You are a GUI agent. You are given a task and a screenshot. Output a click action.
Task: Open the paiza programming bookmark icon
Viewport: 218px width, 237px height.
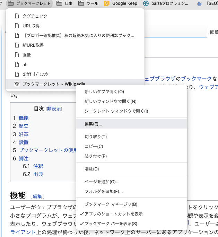click(146, 4)
